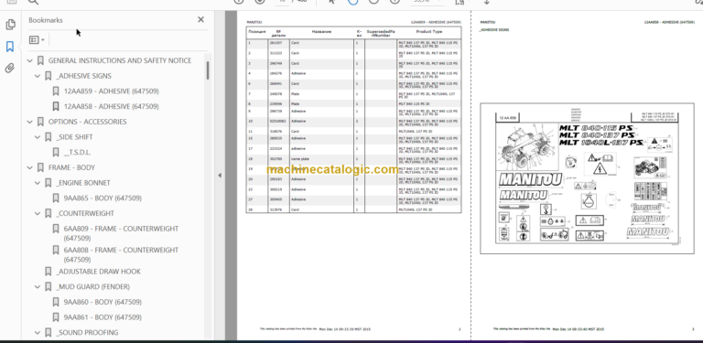Click the Product Type column header
The width and height of the screenshot is (703, 343).
pyautogui.click(x=429, y=32)
